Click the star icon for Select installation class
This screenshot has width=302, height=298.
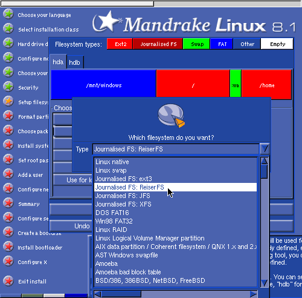pyautogui.click(x=8, y=28)
